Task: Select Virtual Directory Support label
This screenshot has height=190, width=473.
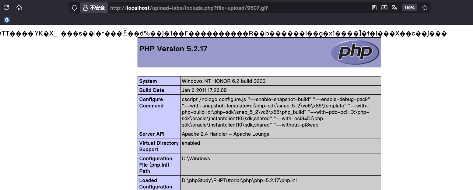Action: tap(159, 146)
